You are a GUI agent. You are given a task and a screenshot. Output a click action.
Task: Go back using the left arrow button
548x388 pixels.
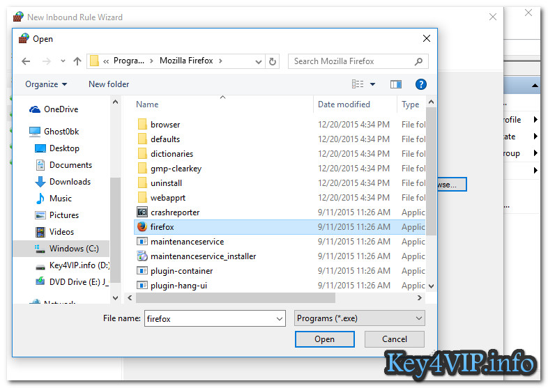pyautogui.click(x=26, y=61)
